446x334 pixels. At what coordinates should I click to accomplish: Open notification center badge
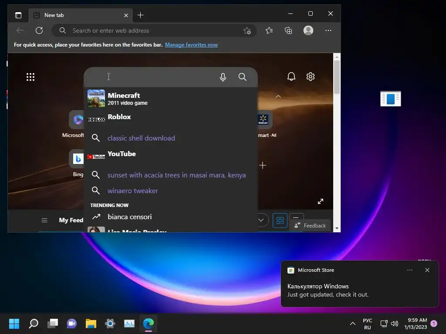pyautogui.click(x=434, y=324)
